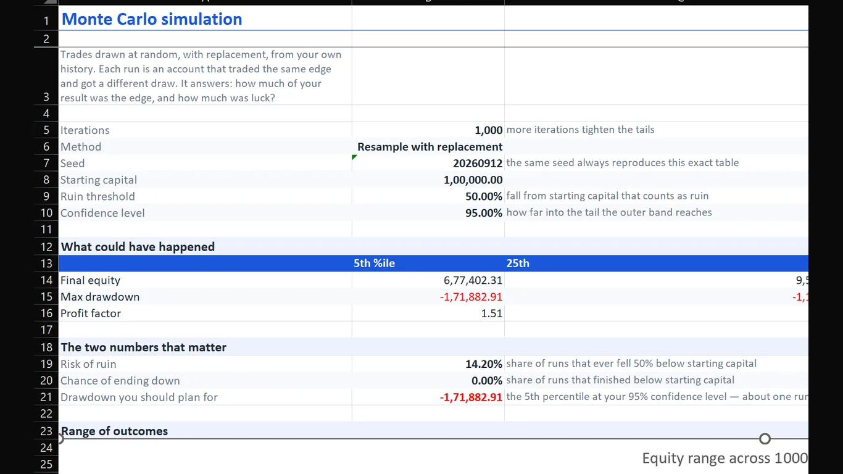This screenshot has height=474, width=843.
Task: Select the Final equity value 6,77,402.31
Action: point(428,280)
